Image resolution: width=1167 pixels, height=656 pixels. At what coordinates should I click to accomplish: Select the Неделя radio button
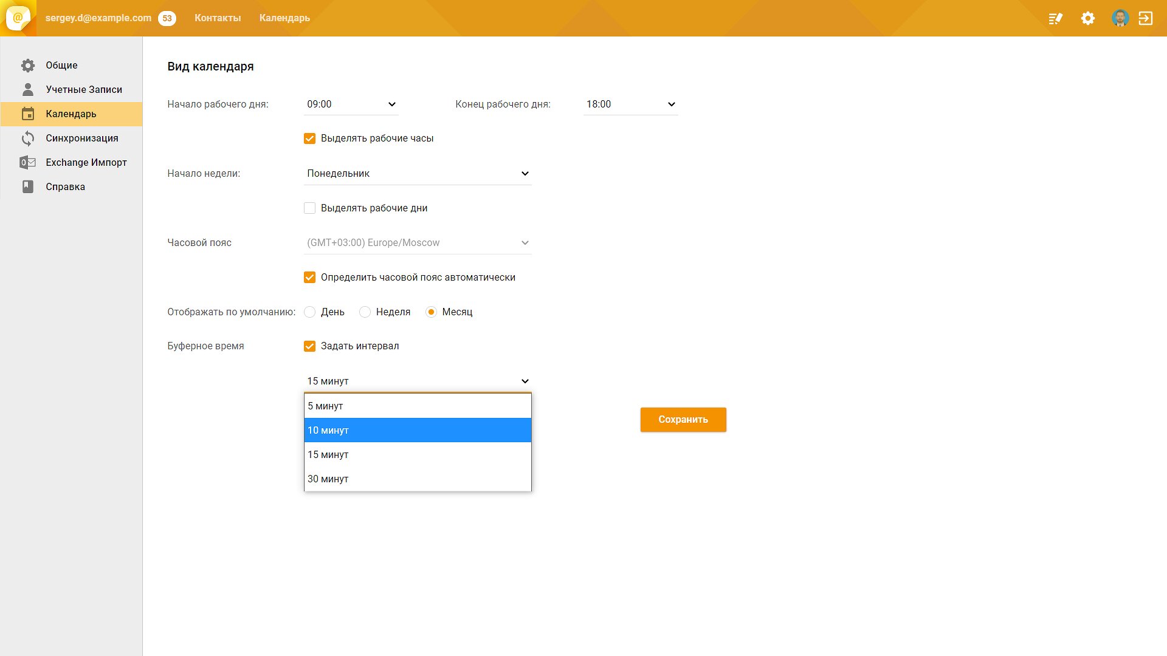tap(365, 312)
